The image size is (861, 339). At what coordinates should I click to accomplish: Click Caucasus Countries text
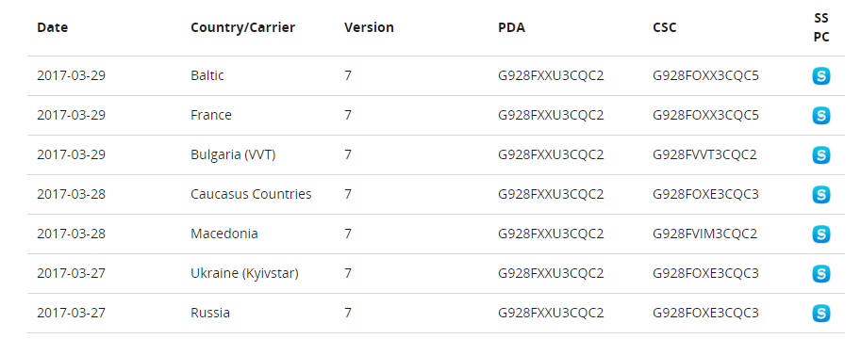click(x=251, y=194)
